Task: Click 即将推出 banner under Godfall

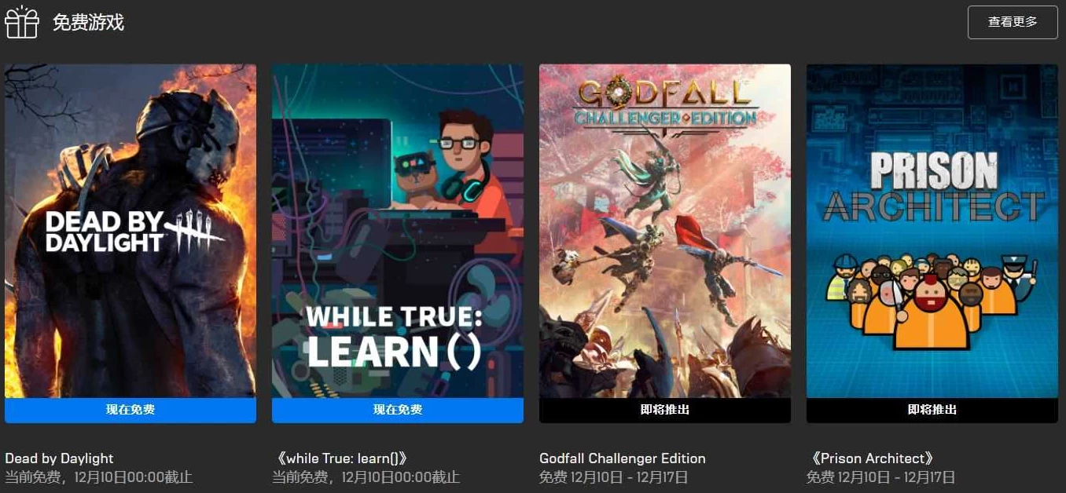Action: click(665, 410)
